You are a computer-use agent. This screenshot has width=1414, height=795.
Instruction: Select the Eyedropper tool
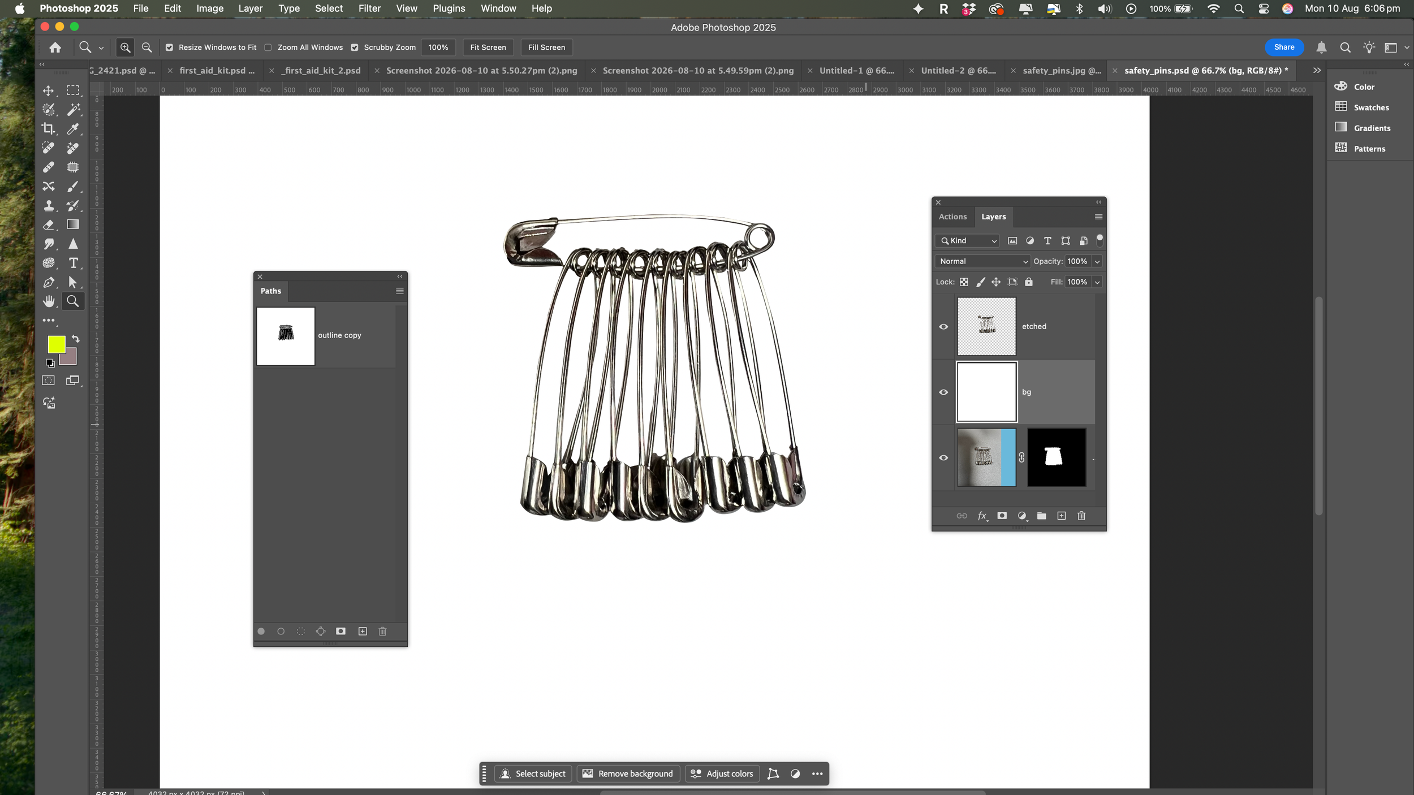point(73,129)
